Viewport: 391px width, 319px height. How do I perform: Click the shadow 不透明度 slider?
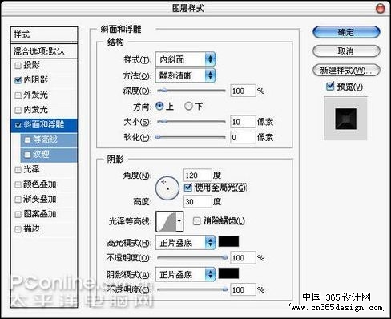(191, 289)
